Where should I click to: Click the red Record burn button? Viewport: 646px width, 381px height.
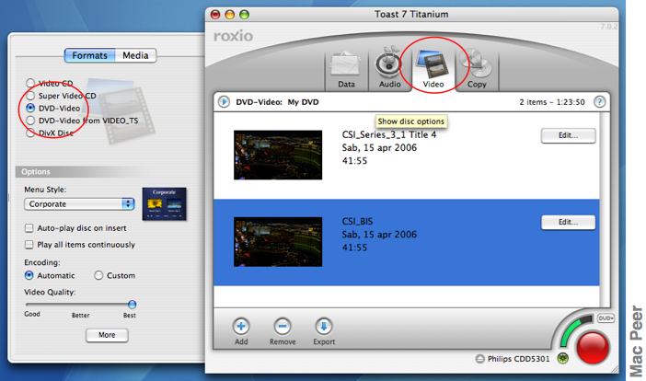coord(593,348)
